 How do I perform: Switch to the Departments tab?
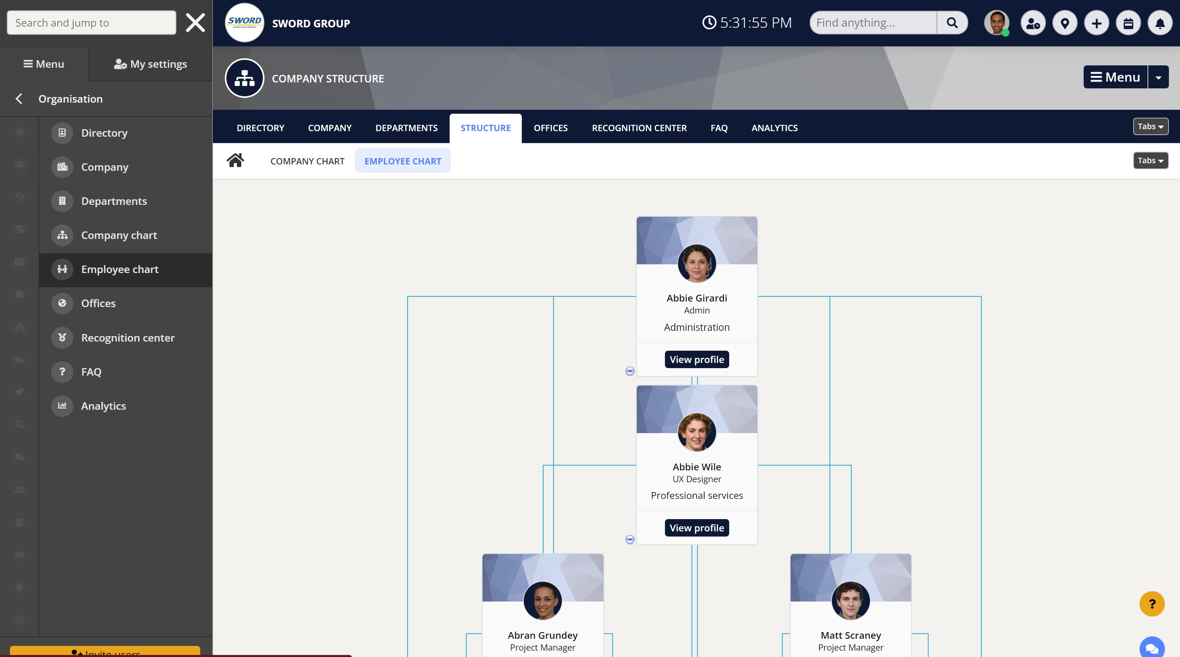pos(406,128)
